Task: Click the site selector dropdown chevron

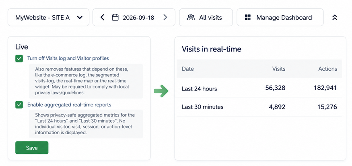Action: 80,18
